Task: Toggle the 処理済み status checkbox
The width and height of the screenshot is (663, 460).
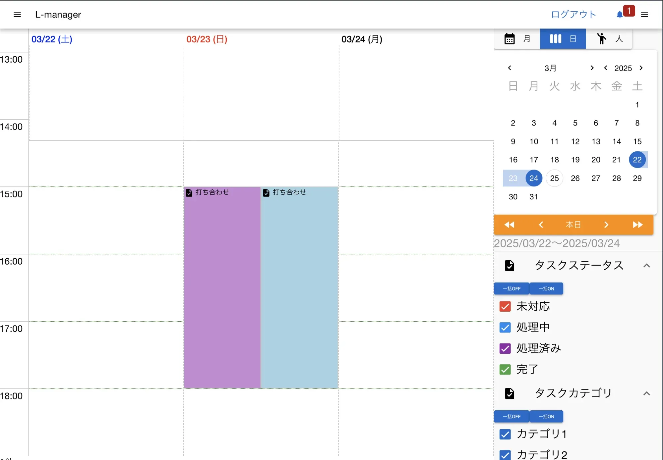Action: tap(505, 348)
